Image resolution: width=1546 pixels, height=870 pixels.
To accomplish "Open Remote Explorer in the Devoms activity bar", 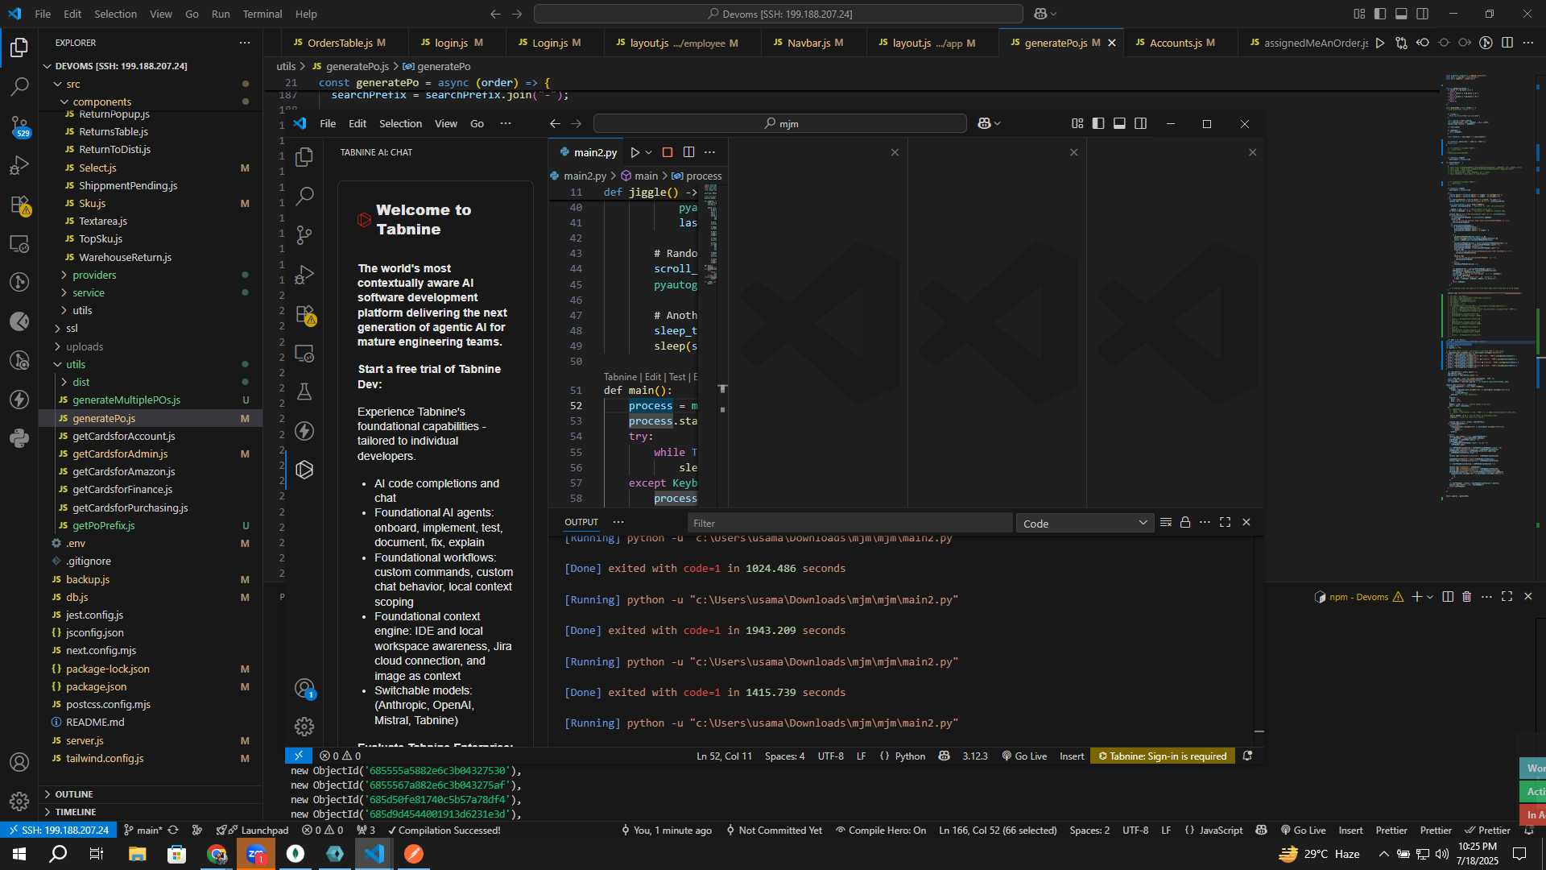I will (x=19, y=243).
